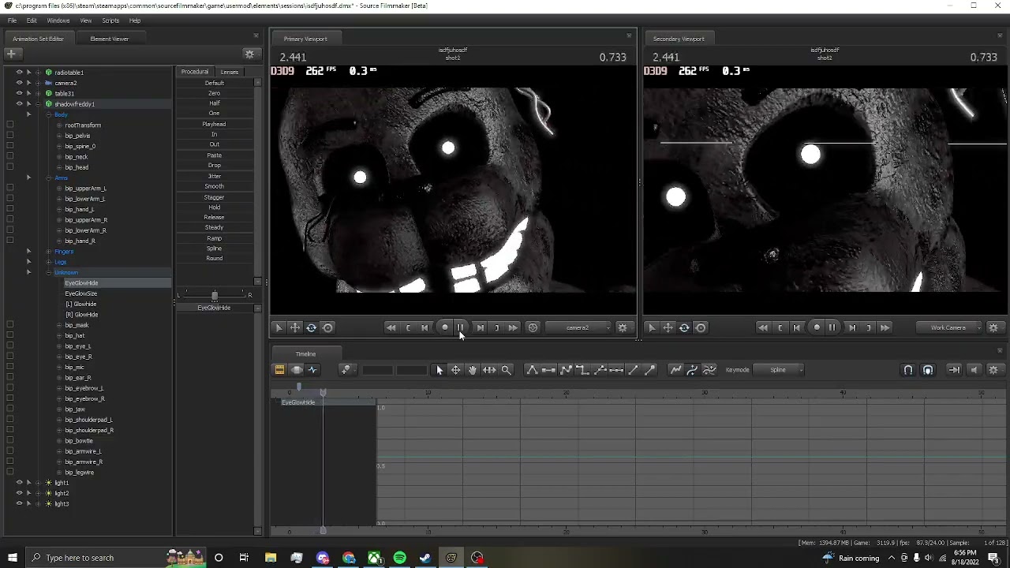The height and width of the screenshot is (568, 1010).
Task: Open Steam from the taskbar
Action: point(425,558)
